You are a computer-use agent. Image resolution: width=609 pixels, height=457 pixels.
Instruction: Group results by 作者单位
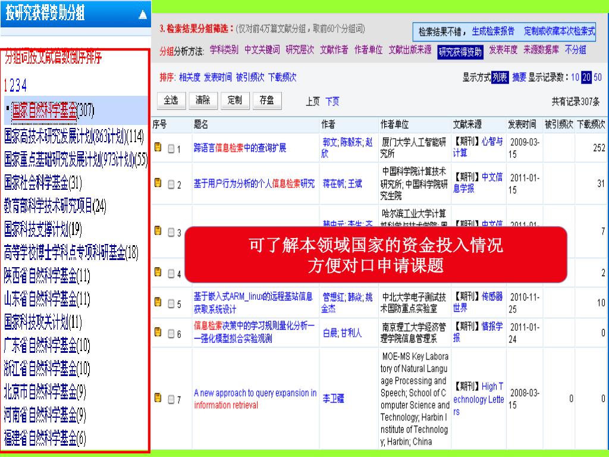369,50
